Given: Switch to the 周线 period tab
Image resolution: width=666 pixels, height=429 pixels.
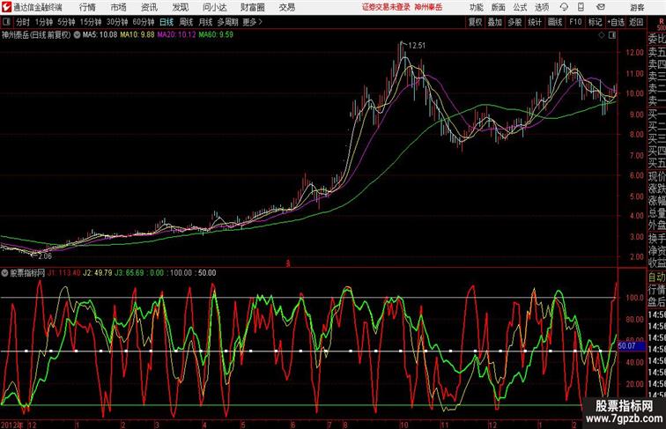Looking at the screenshot, I should (x=186, y=22).
